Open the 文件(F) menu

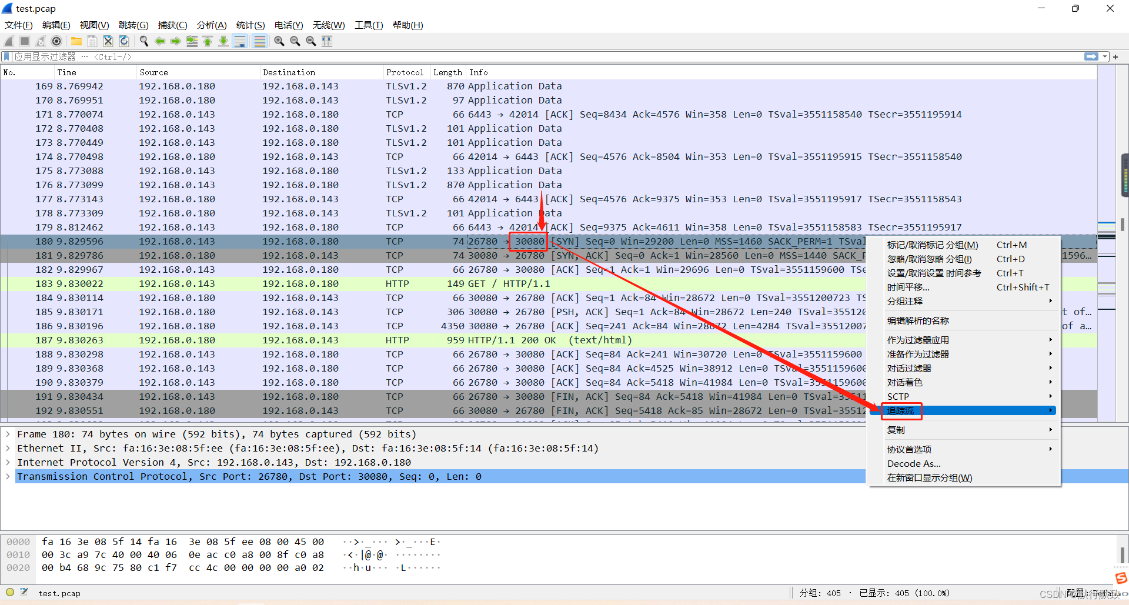pyautogui.click(x=19, y=25)
